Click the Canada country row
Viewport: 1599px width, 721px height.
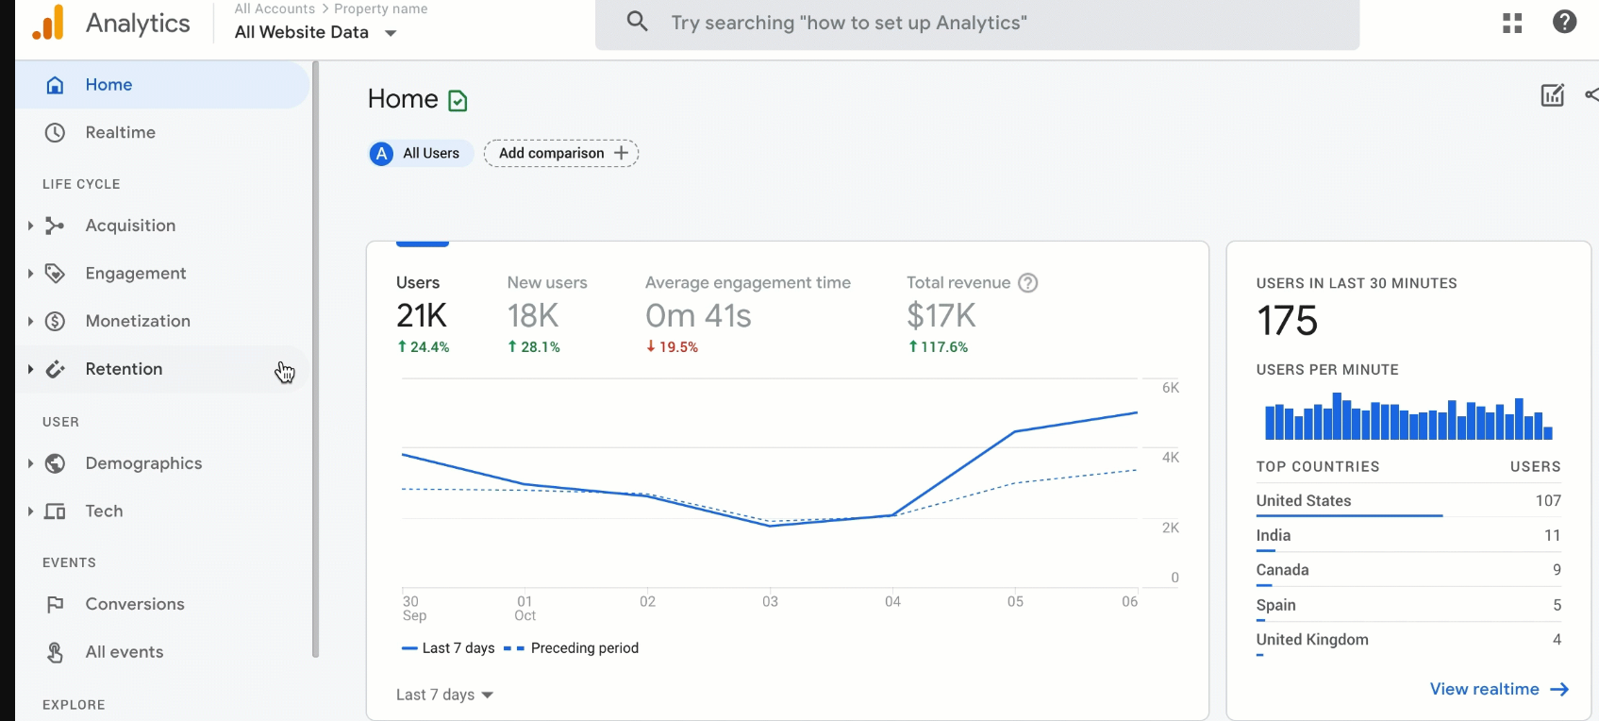click(1408, 571)
